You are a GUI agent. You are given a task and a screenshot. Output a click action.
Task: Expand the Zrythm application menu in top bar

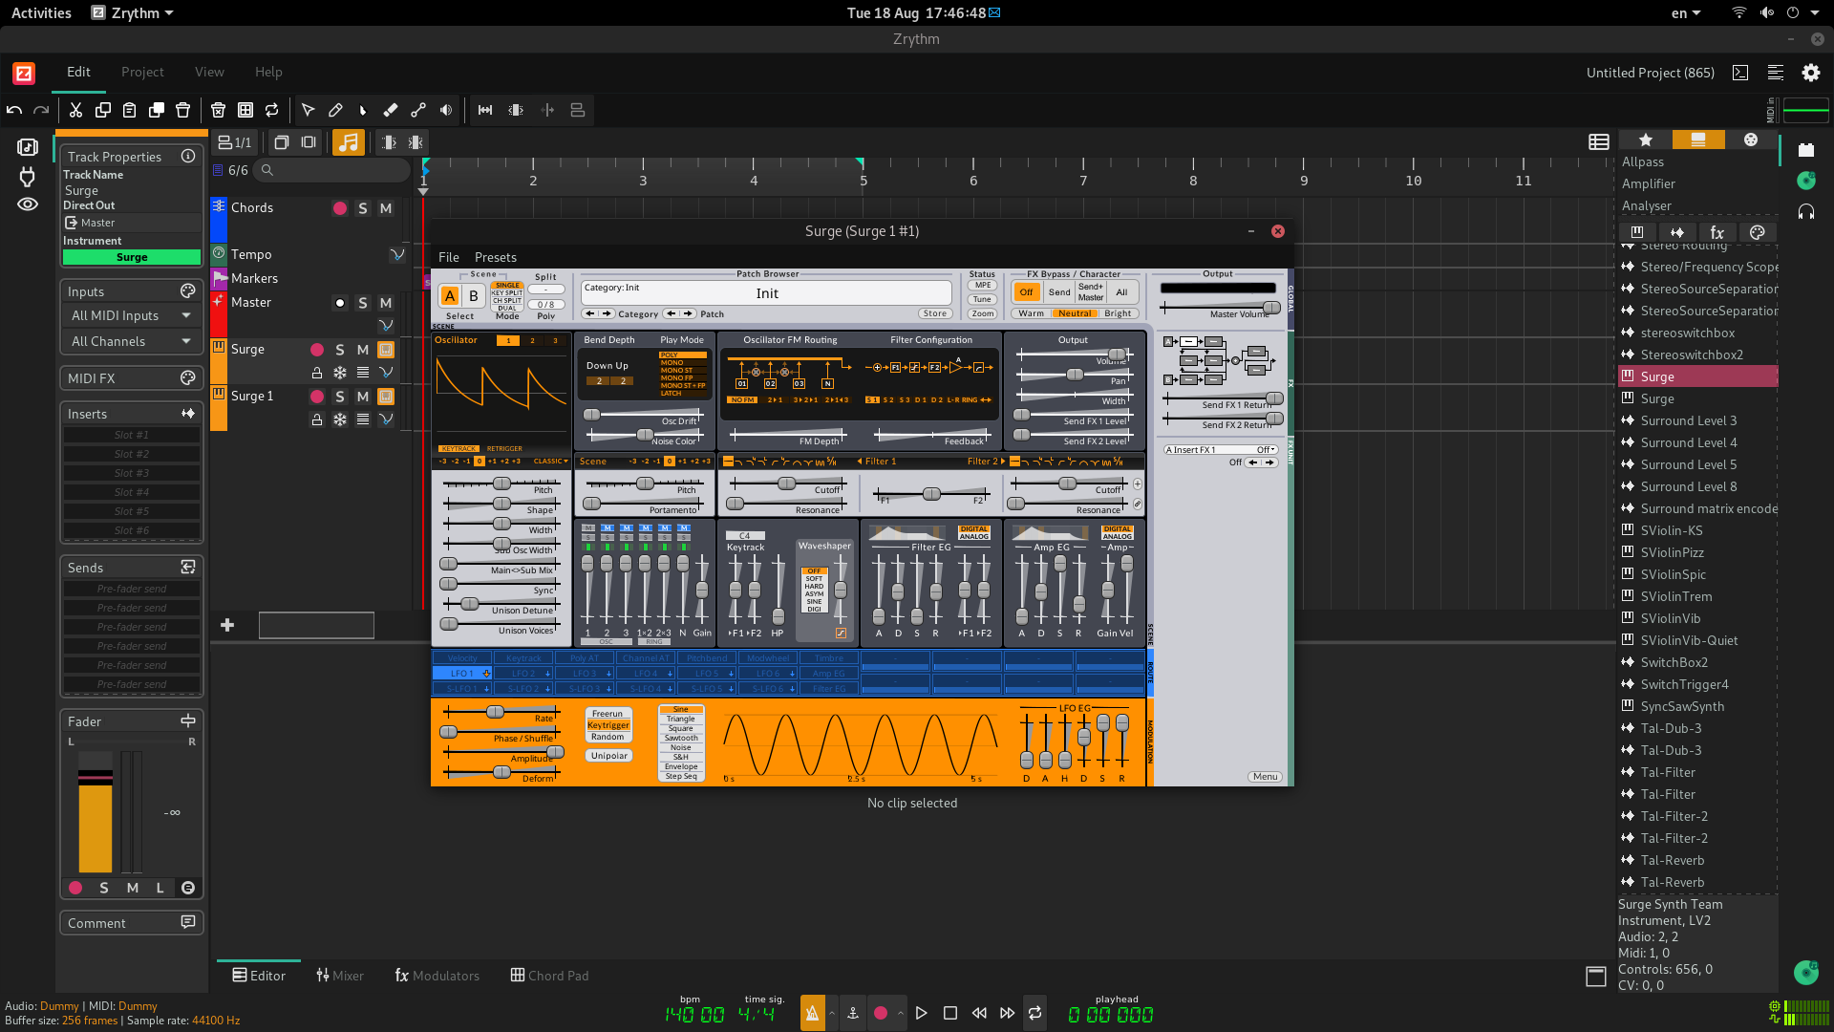[134, 12]
